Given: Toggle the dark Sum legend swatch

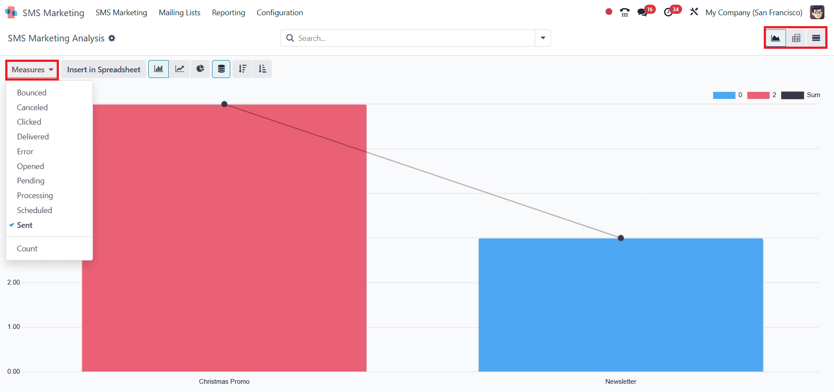Looking at the screenshot, I should pos(793,95).
